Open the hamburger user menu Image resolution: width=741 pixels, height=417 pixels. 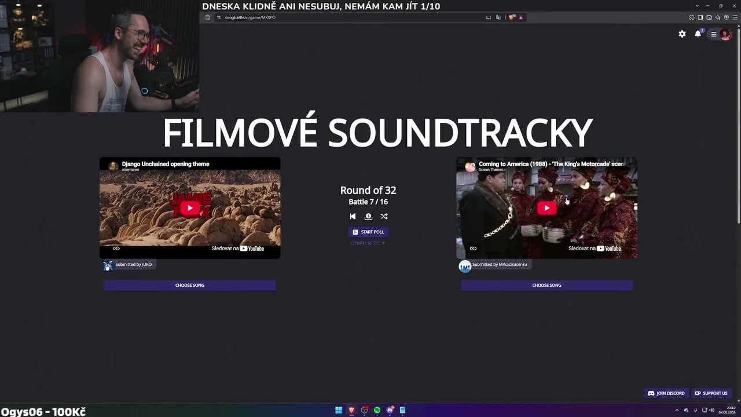[714, 34]
